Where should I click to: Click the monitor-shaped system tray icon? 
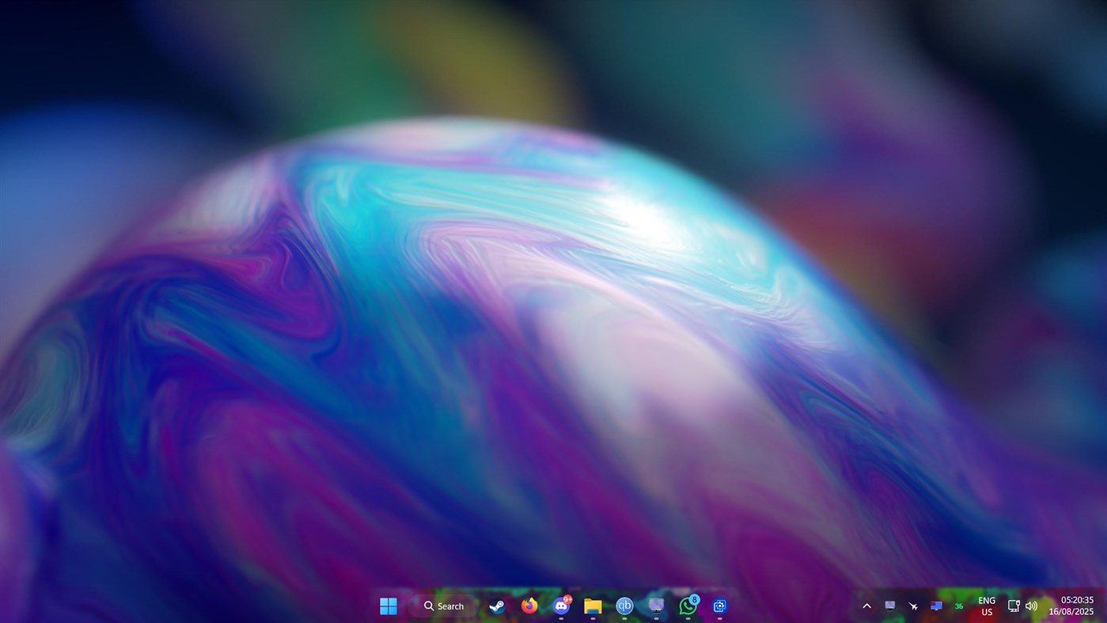click(x=889, y=606)
